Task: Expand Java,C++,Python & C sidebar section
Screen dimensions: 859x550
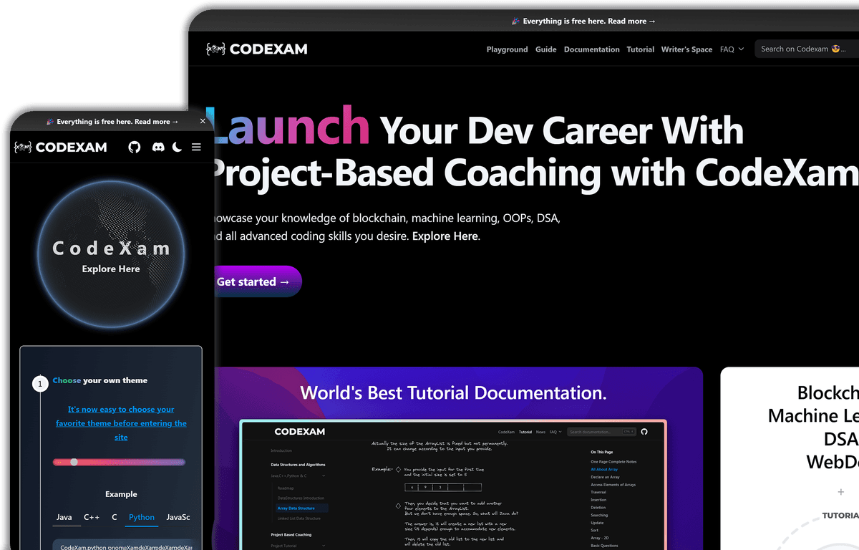Action: 299,476
